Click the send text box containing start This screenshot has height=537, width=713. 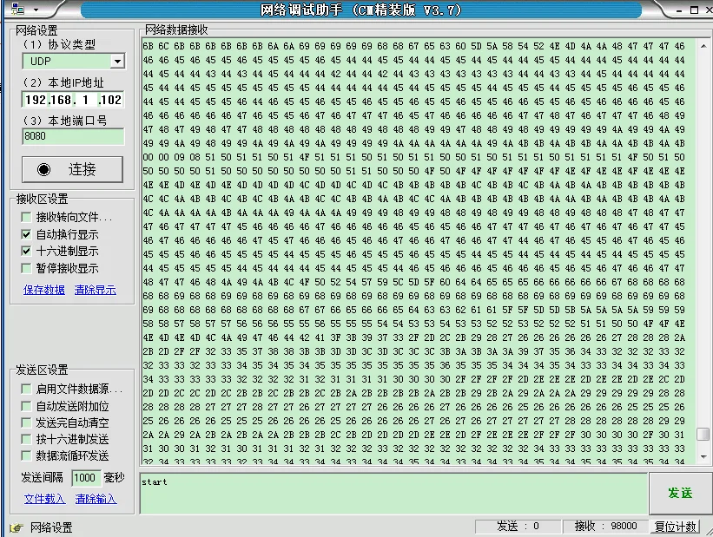coord(393,494)
